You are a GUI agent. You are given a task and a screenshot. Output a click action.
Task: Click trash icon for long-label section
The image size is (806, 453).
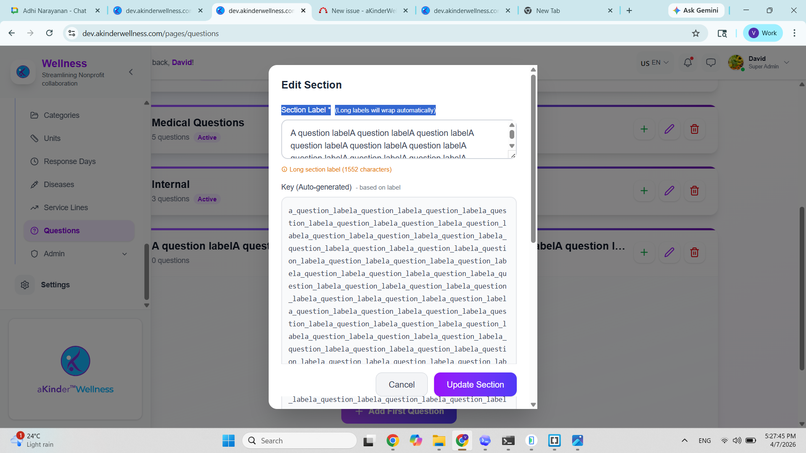coord(694,253)
